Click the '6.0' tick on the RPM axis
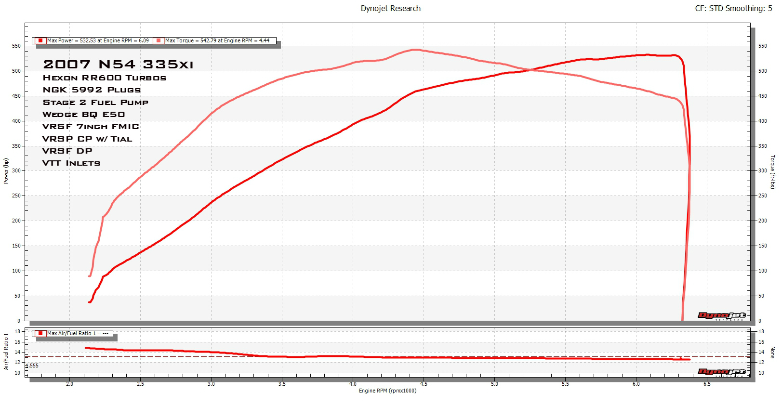 click(x=636, y=384)
